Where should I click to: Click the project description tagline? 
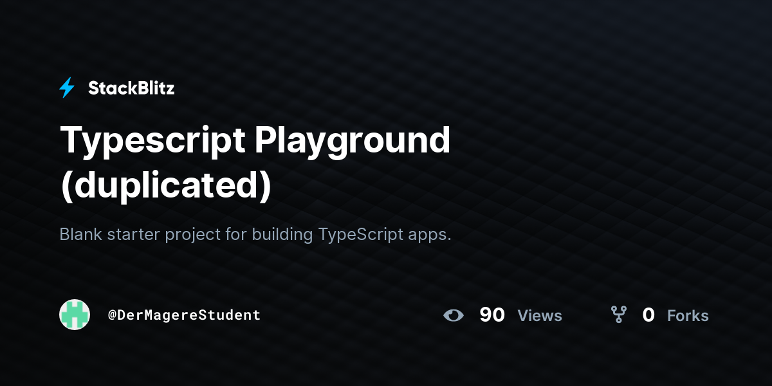[255, 234]
